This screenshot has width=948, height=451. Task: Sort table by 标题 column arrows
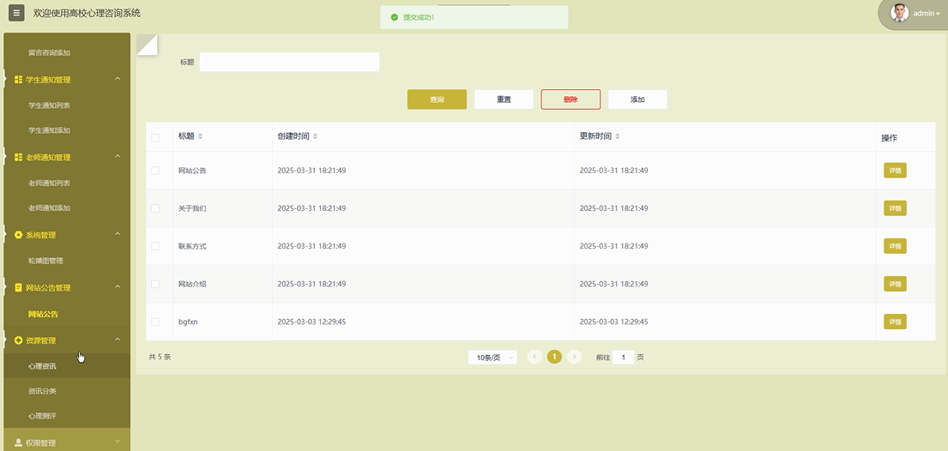pos(200,137)
